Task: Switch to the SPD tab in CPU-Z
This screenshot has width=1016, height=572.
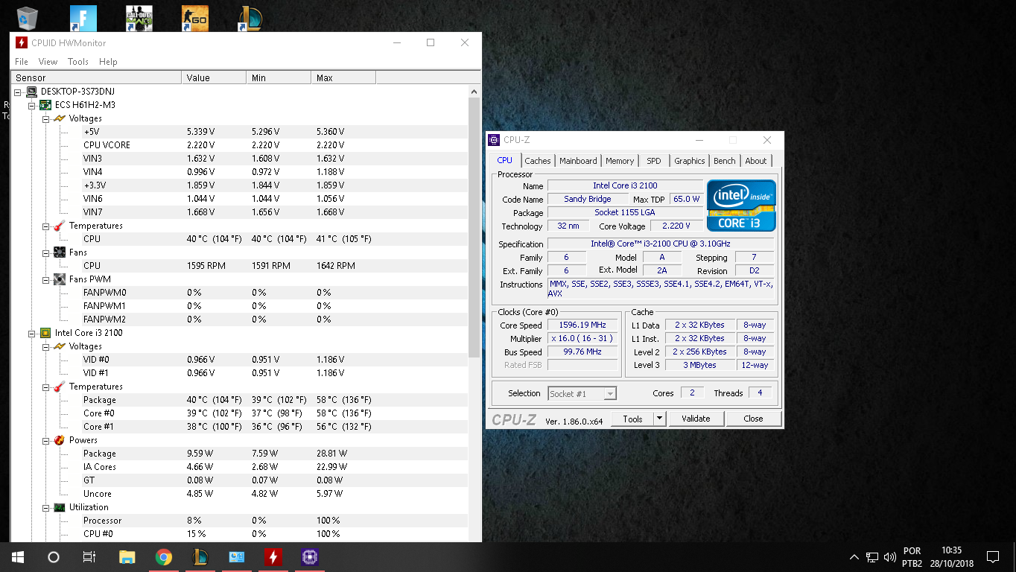Action: tap(654, 161)
